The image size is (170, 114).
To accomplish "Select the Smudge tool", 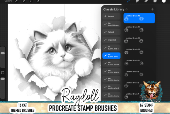I will [x=137, y=1].
